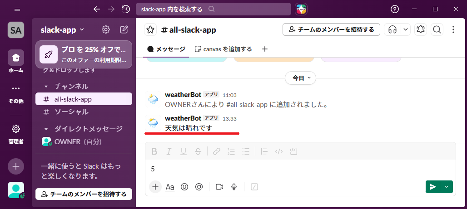This screenshot has width=467, height=209.
Task: Open attachments plus button in composer
Action: [155, 187]
